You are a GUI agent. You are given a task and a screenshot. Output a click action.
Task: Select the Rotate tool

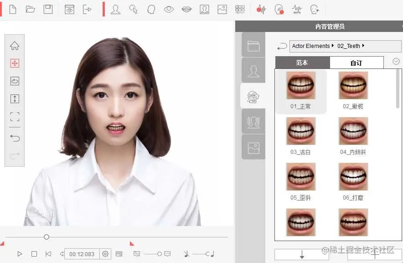coord(15,81)
